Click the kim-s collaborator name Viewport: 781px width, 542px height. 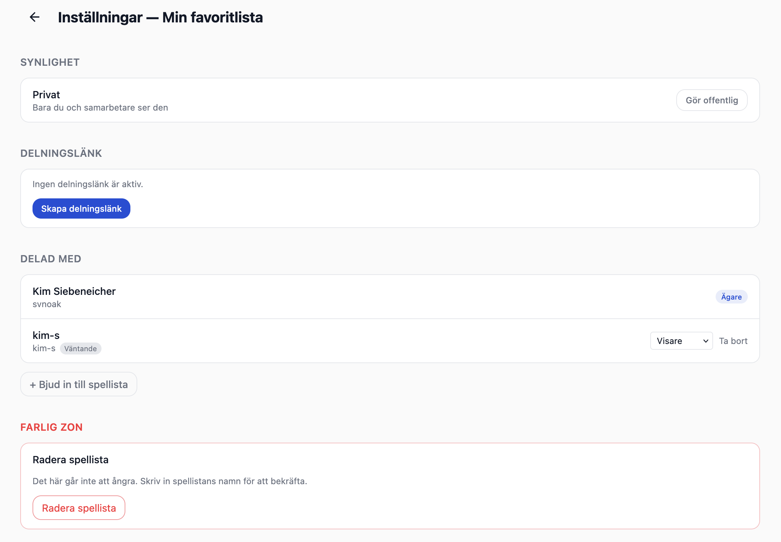46,335
